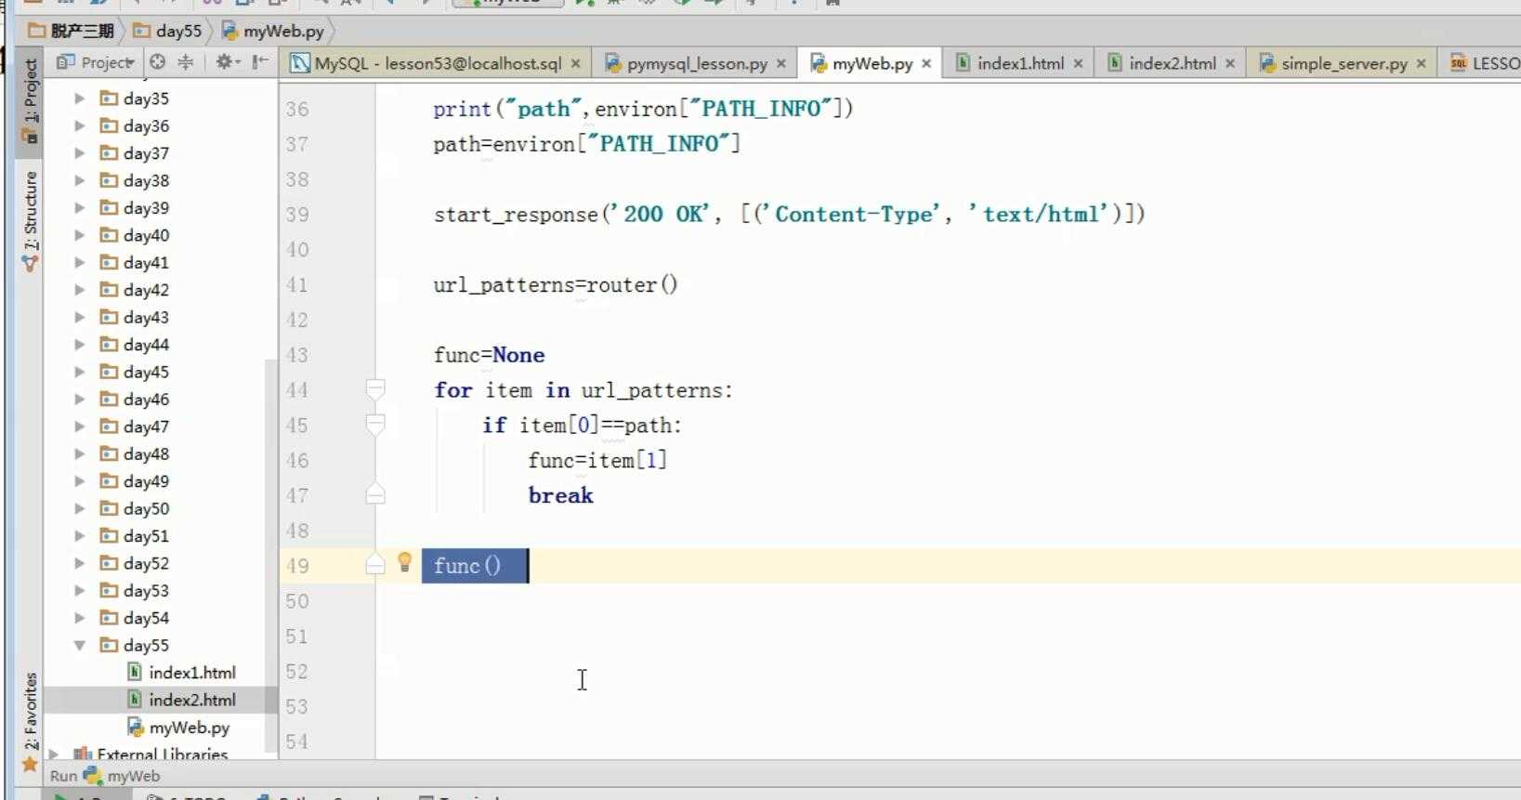Screen dimensions: 1521x800
Task: Click the fold end marker at line 47
Action: pos(375,493)
